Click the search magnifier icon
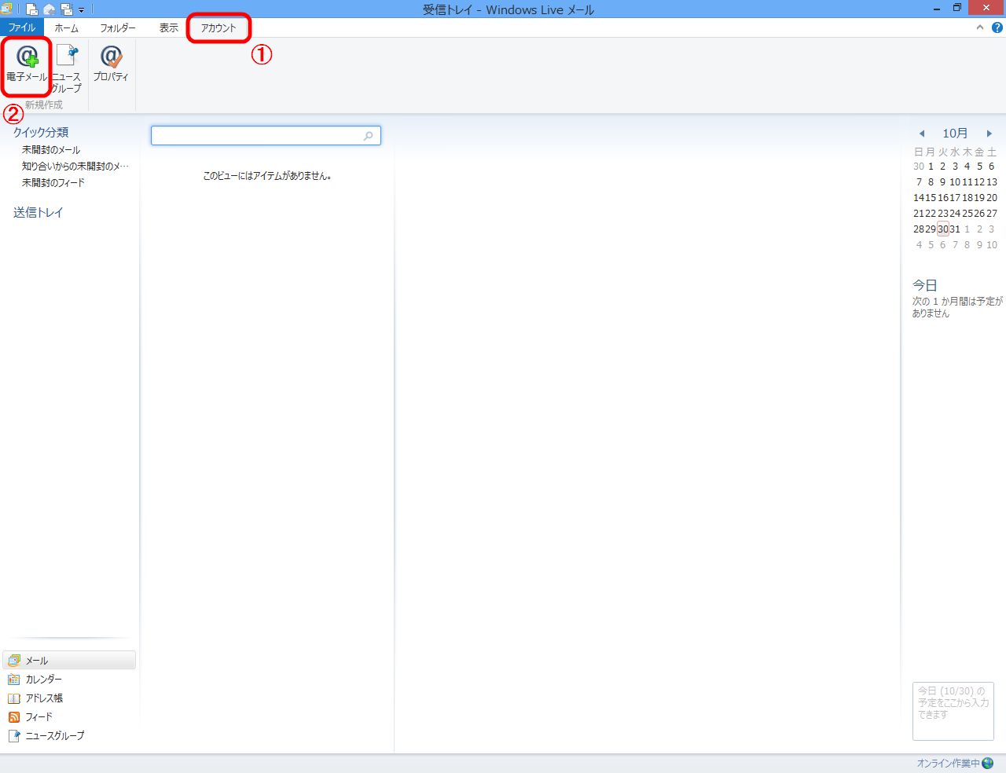This screenshot has width=1006, height=773. tap(369, 136)
